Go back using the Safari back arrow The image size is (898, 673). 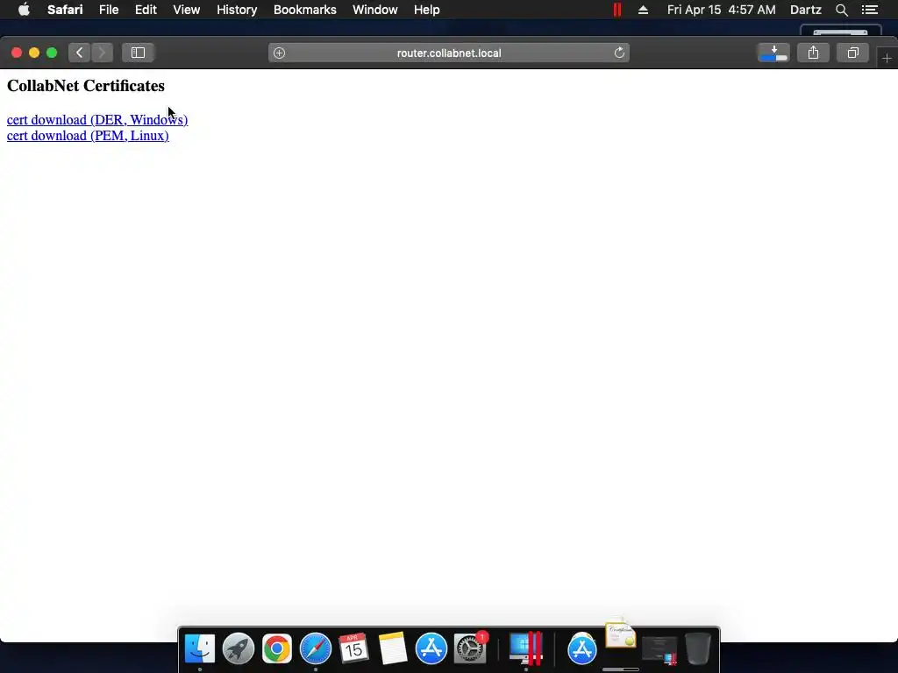[80, 53]
